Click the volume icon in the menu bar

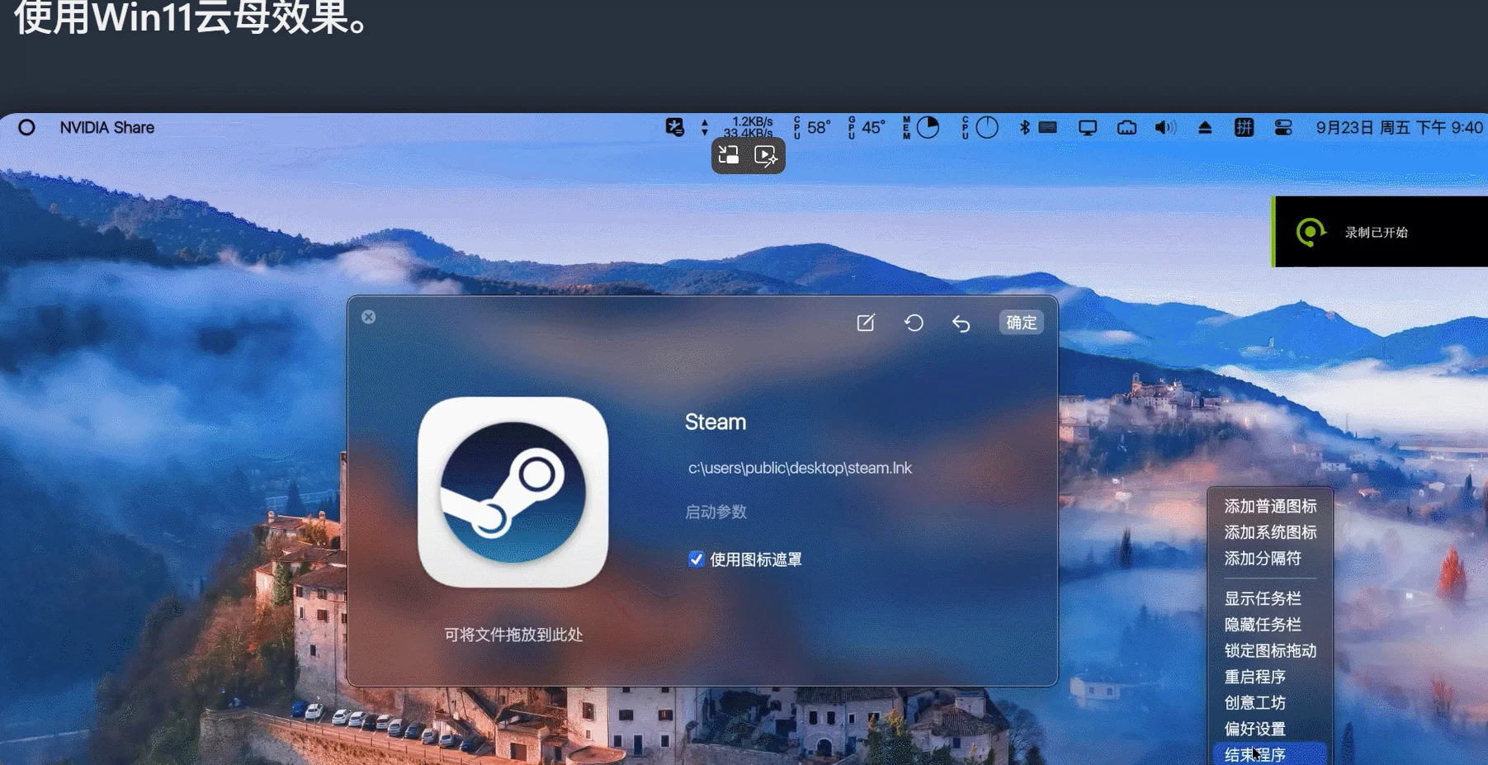(1164, 127)
